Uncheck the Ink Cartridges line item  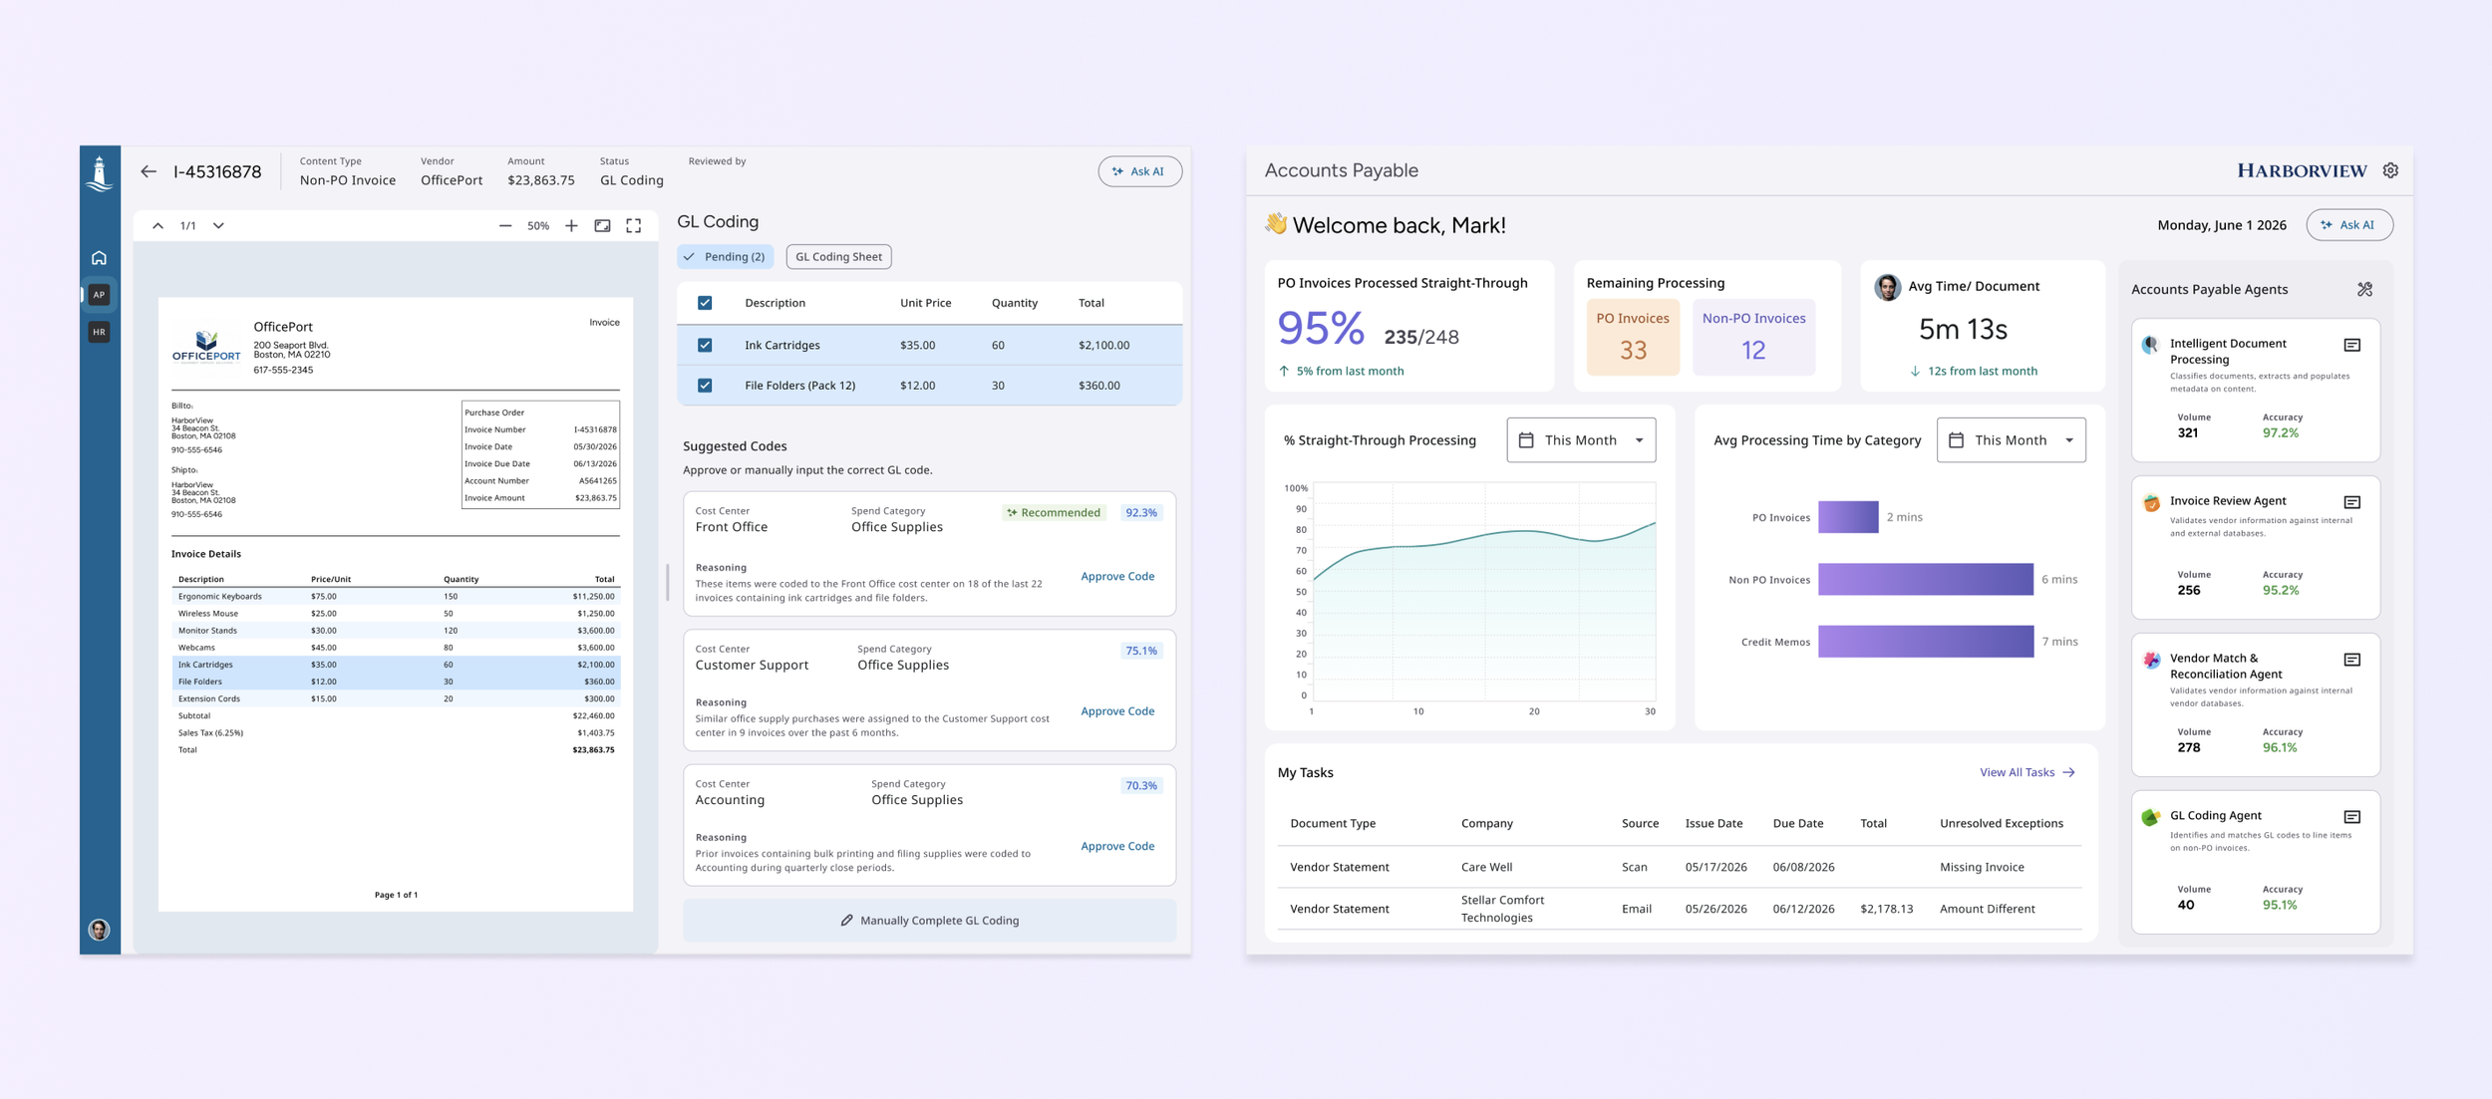tap(705, 345)
